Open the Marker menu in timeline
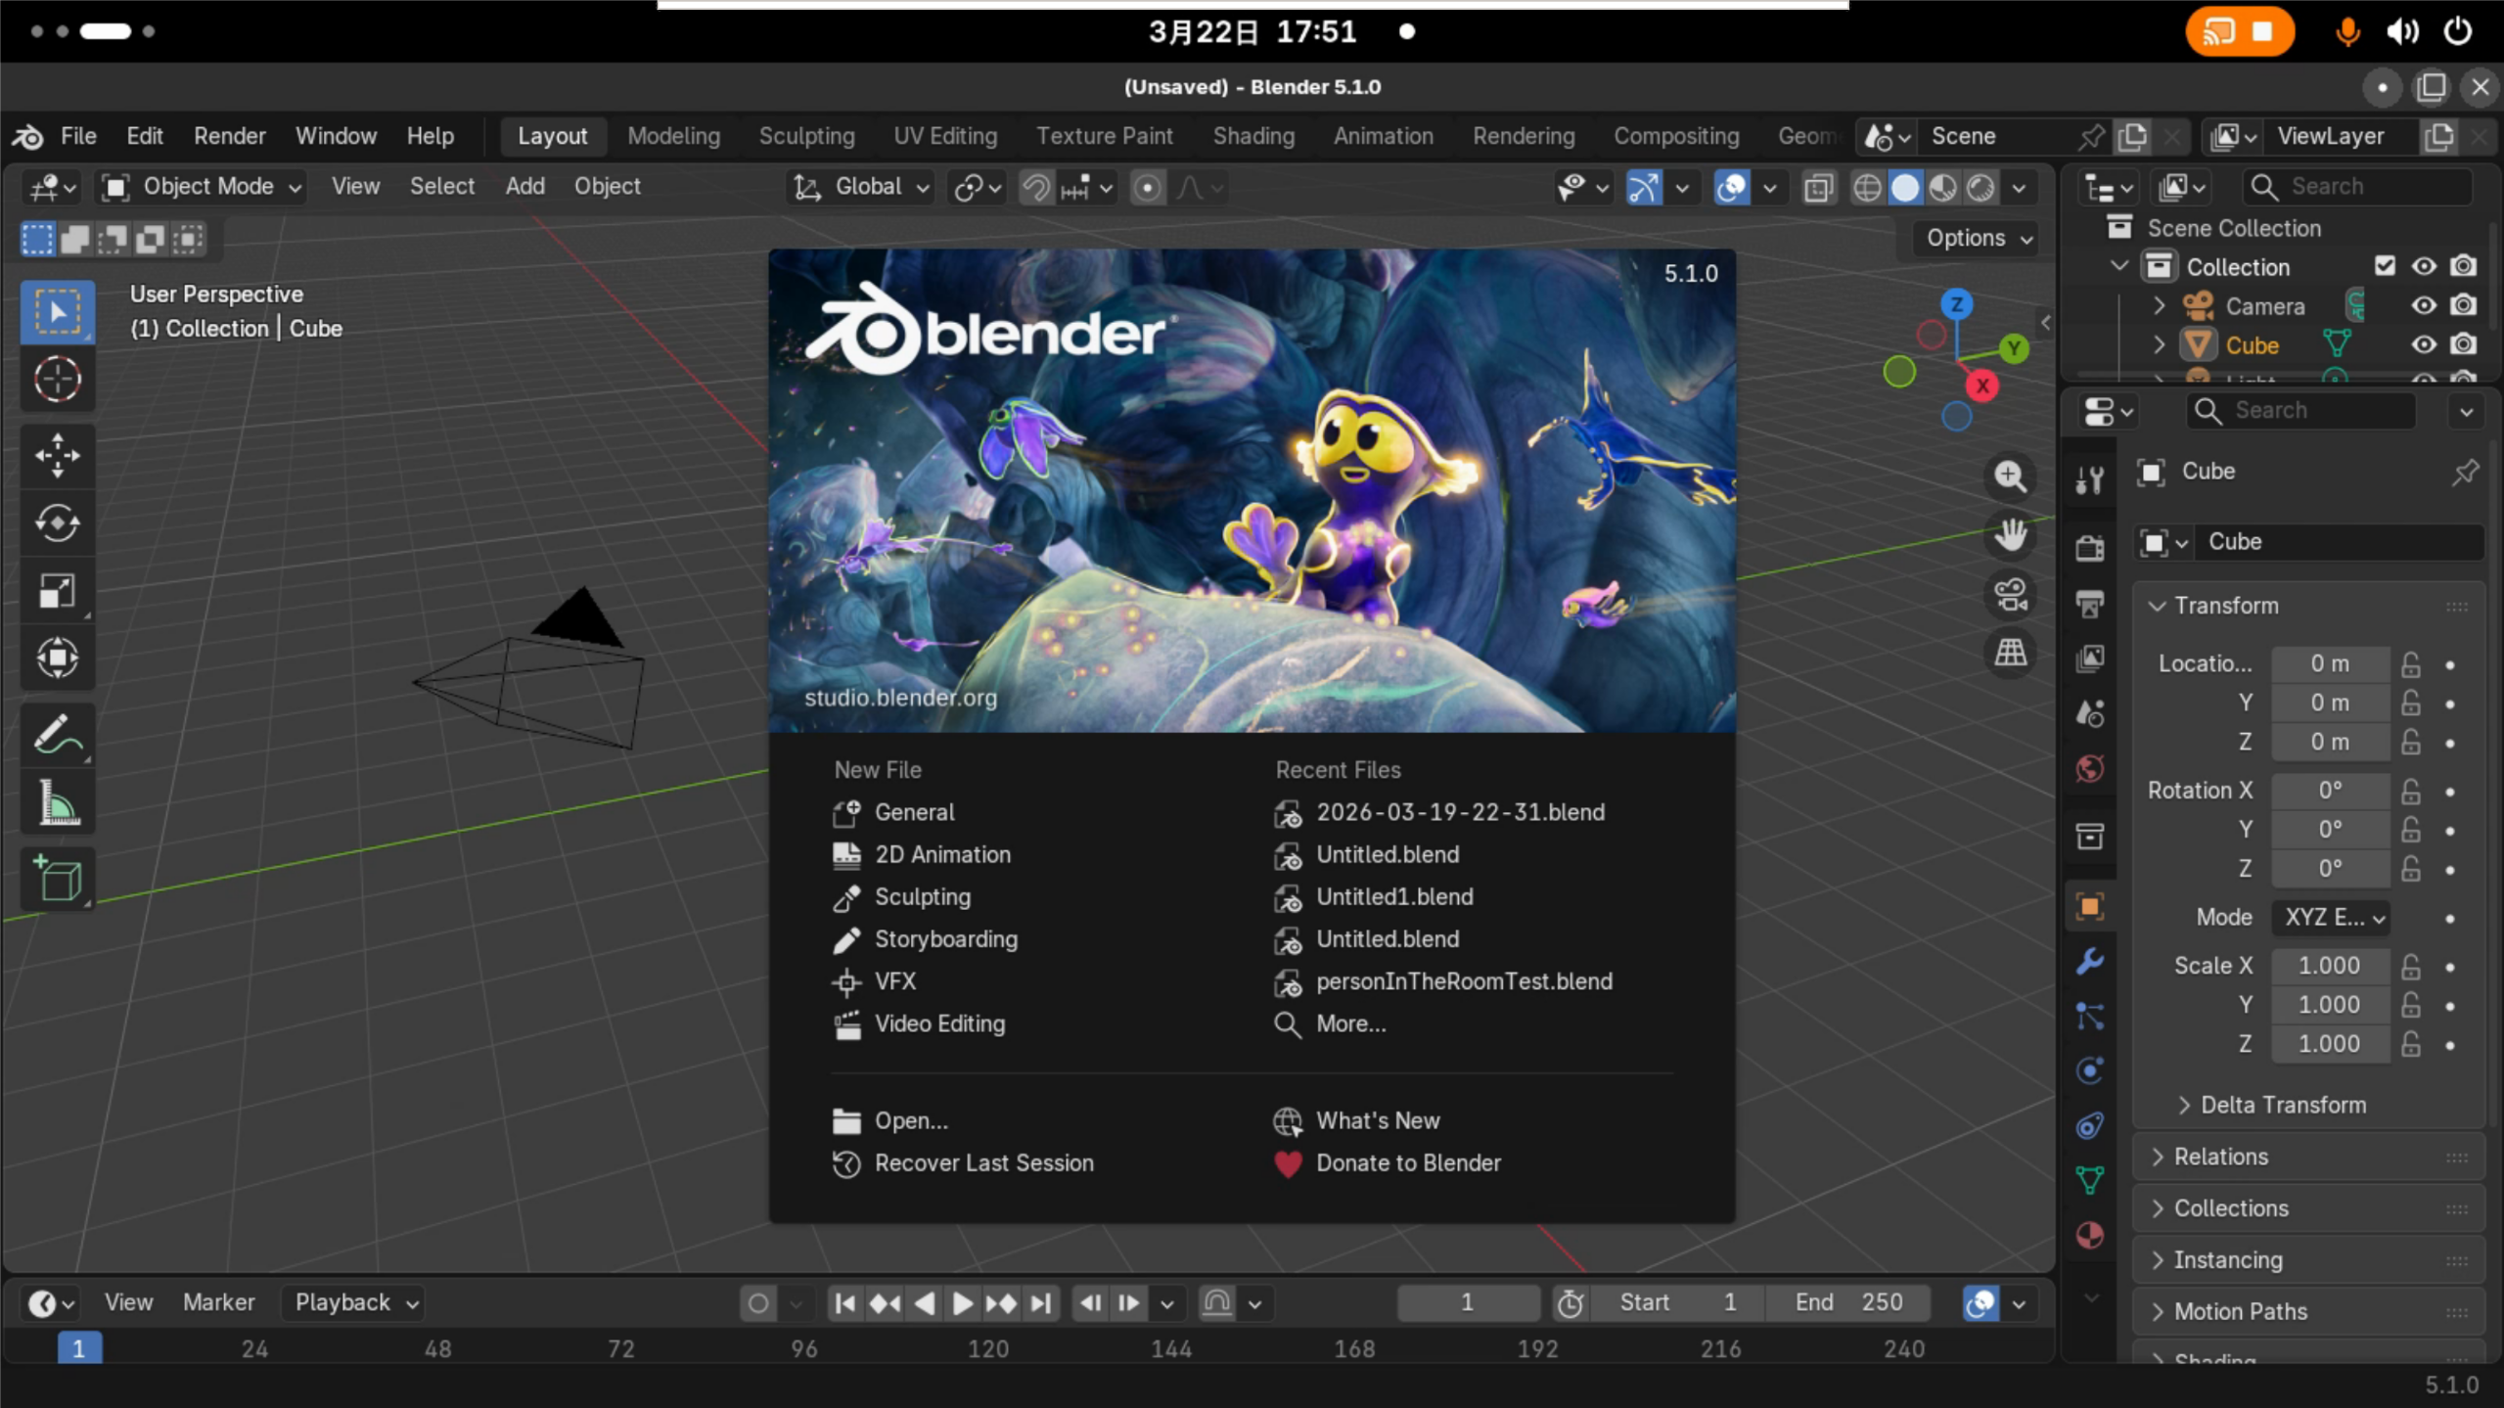The image size is (2504, 1408). pos(218,1303)
